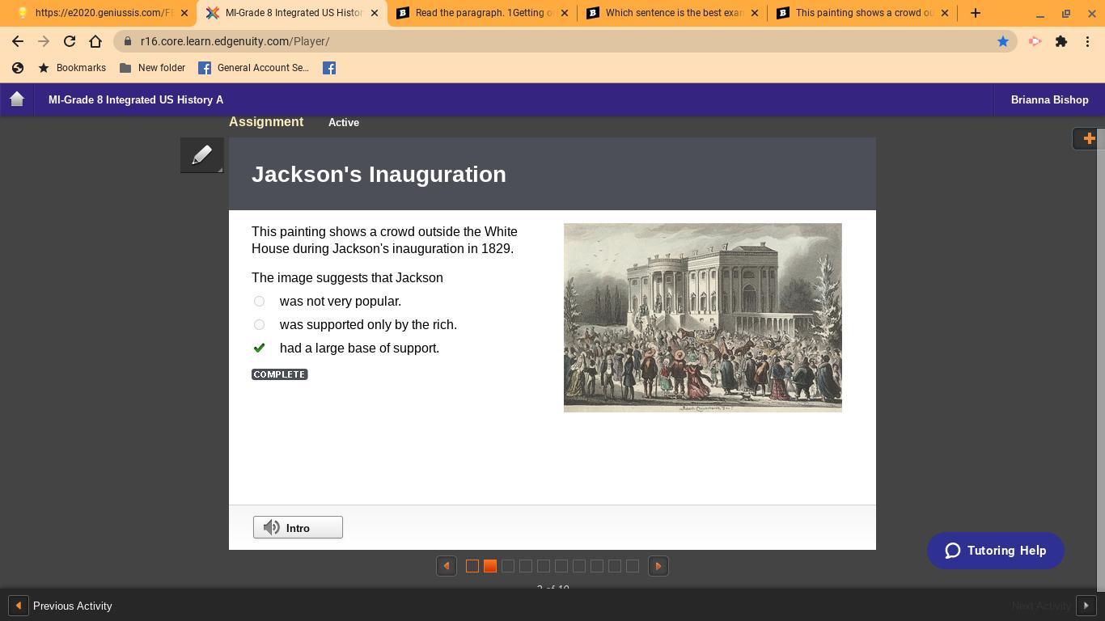Select the first question page square

(x=472, y=566)
